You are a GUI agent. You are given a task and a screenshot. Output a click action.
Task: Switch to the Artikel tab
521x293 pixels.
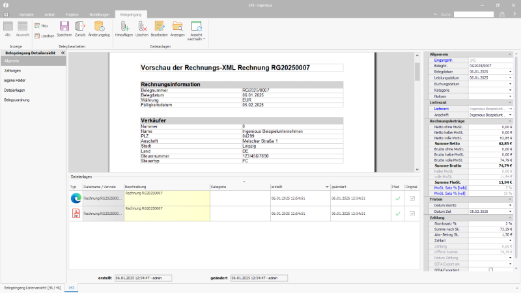(49, 14)
